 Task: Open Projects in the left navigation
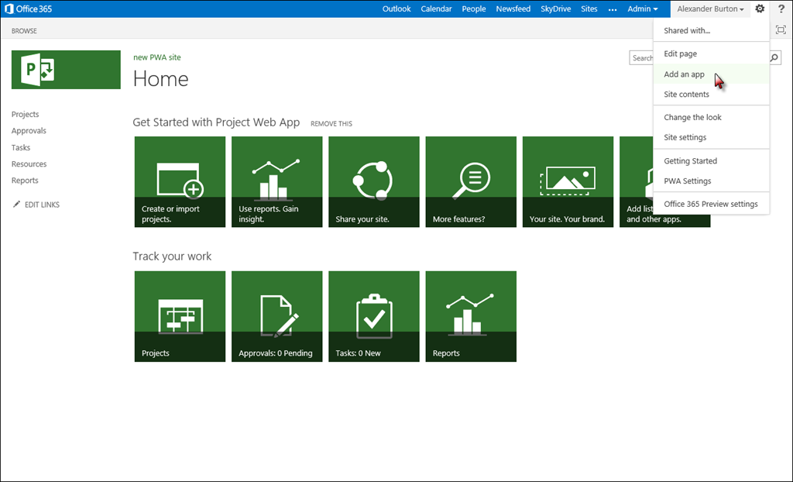coord(26,115)
